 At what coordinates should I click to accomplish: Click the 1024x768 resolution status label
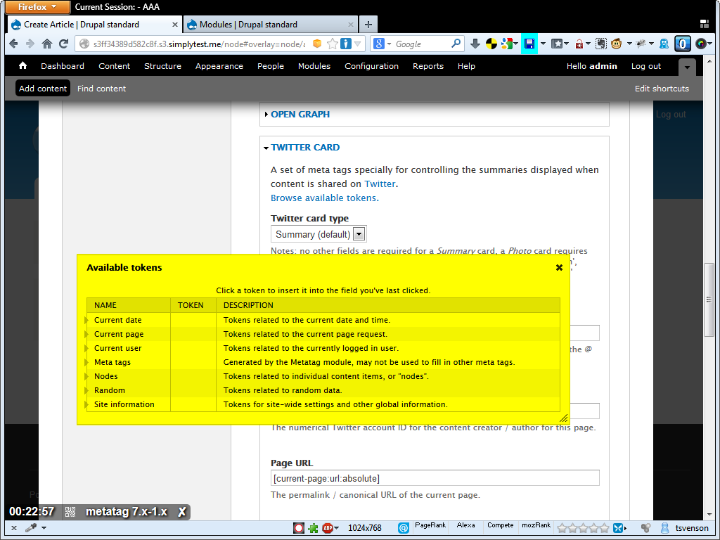pyautogui.click(x=365, y=528)
